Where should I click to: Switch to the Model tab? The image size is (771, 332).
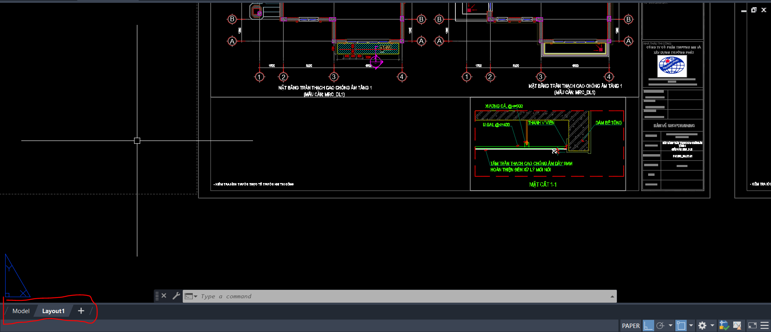coord(21,311)
